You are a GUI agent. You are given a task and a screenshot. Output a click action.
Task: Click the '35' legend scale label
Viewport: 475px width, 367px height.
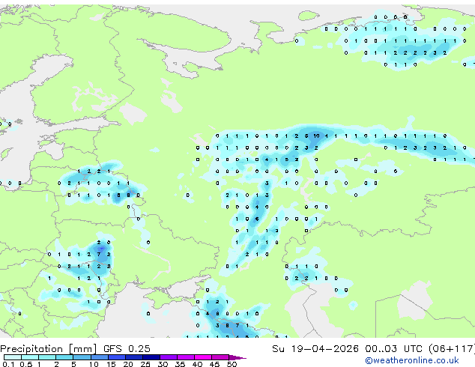point(180,364)
